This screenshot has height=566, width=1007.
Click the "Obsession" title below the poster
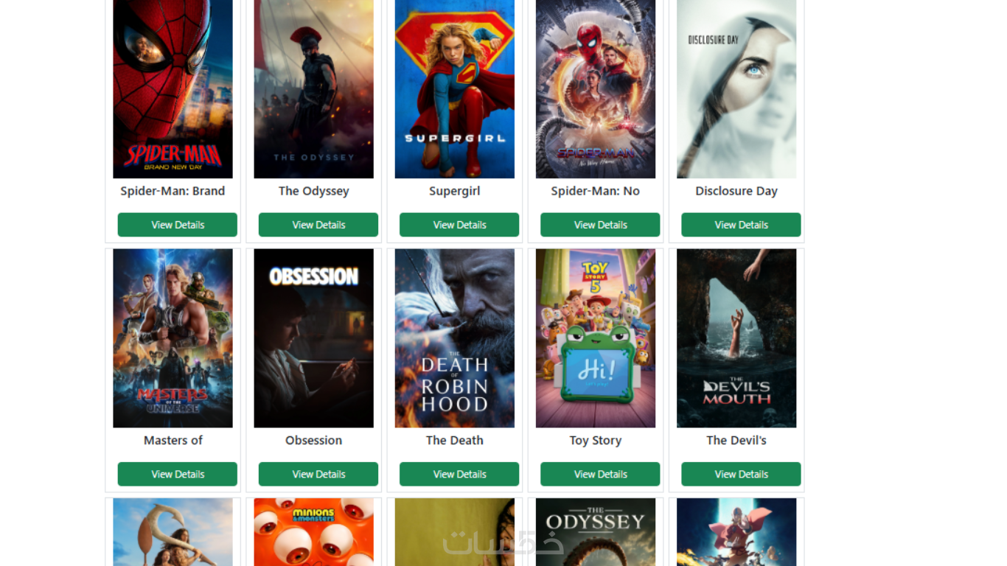(313, 440)
